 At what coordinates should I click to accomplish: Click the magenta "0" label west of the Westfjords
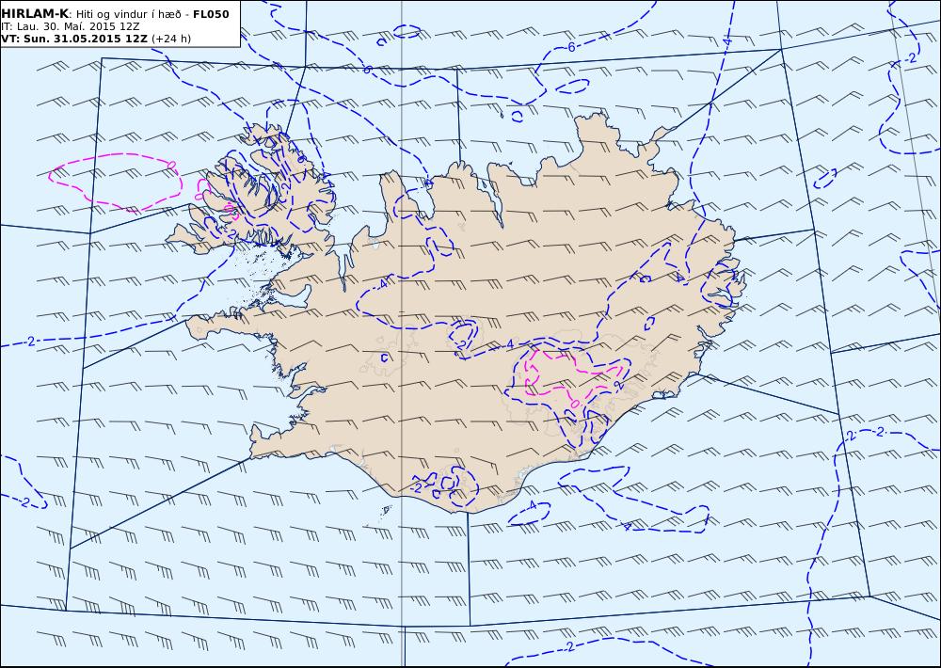(x=171, y=164)
